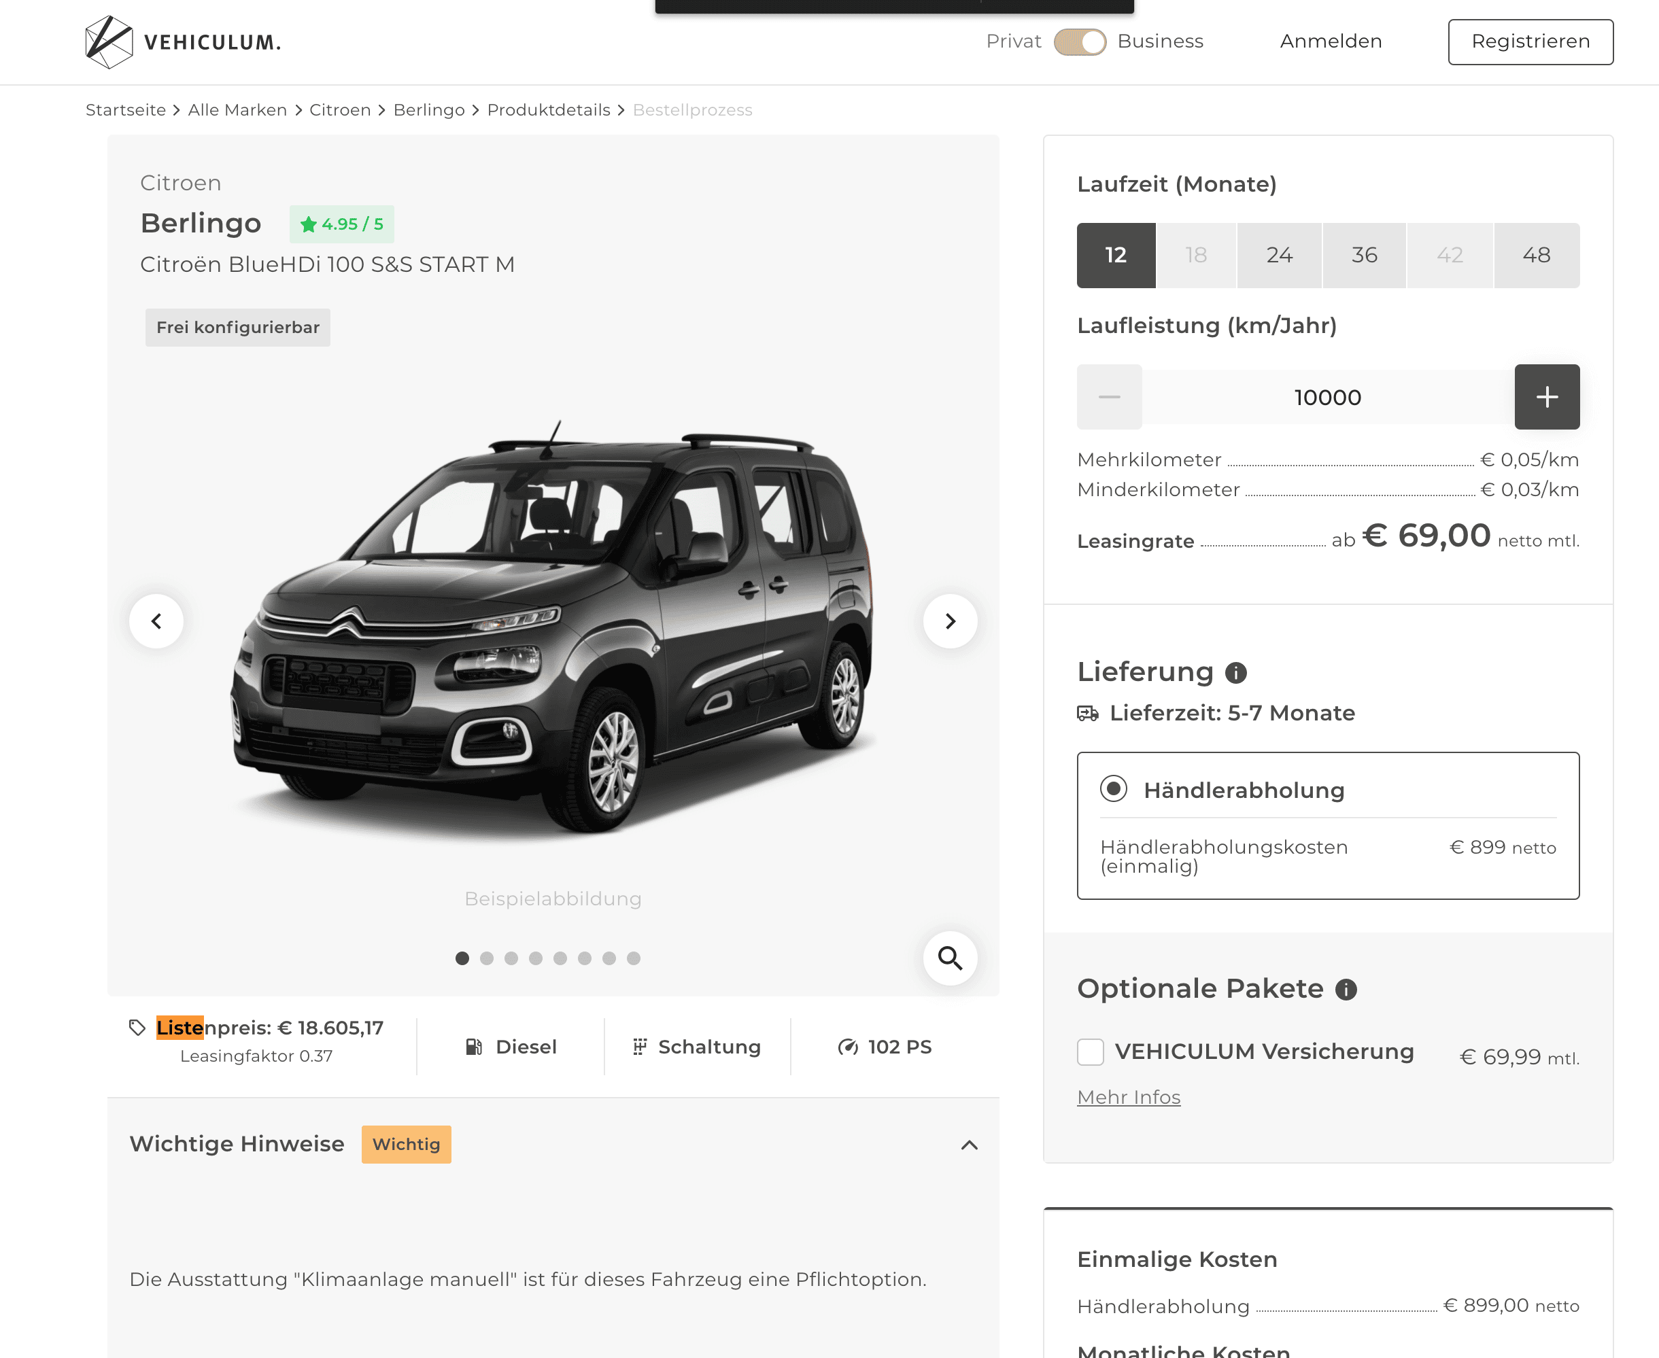Screen dimensions: 1659x1358
Task: Open Berlingo breadcrumb link
Action: point(429,110)
